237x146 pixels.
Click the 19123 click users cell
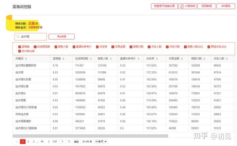pos(217,128)
